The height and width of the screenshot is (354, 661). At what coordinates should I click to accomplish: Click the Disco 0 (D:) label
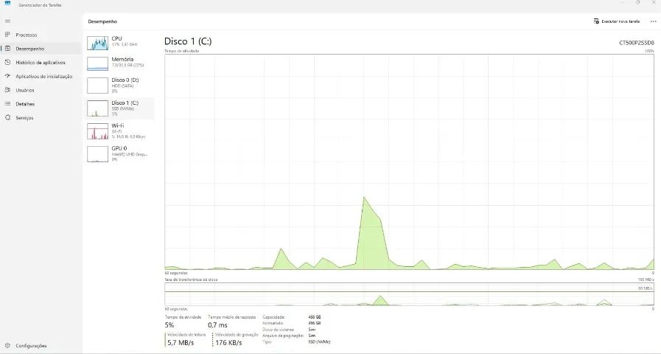tap(125, 80)
